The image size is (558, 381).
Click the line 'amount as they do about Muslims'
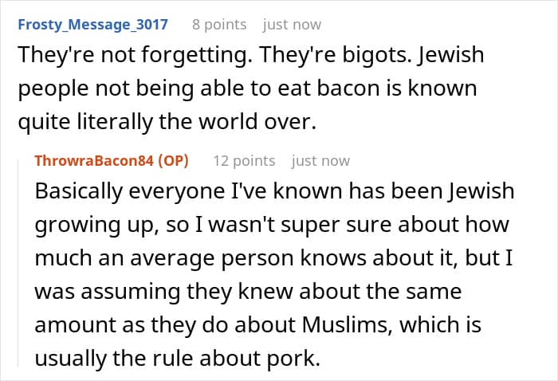click(x=214, y=324)
